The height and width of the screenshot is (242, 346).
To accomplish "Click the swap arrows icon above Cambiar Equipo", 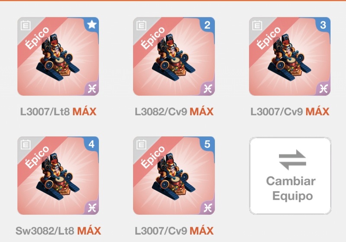I will point(292,160).
